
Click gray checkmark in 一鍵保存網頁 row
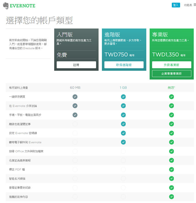(x=75, y=97)
